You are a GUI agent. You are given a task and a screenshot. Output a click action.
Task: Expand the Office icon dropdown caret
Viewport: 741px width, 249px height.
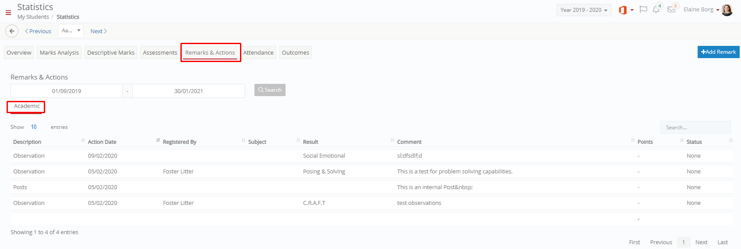[x=632, y=10]
